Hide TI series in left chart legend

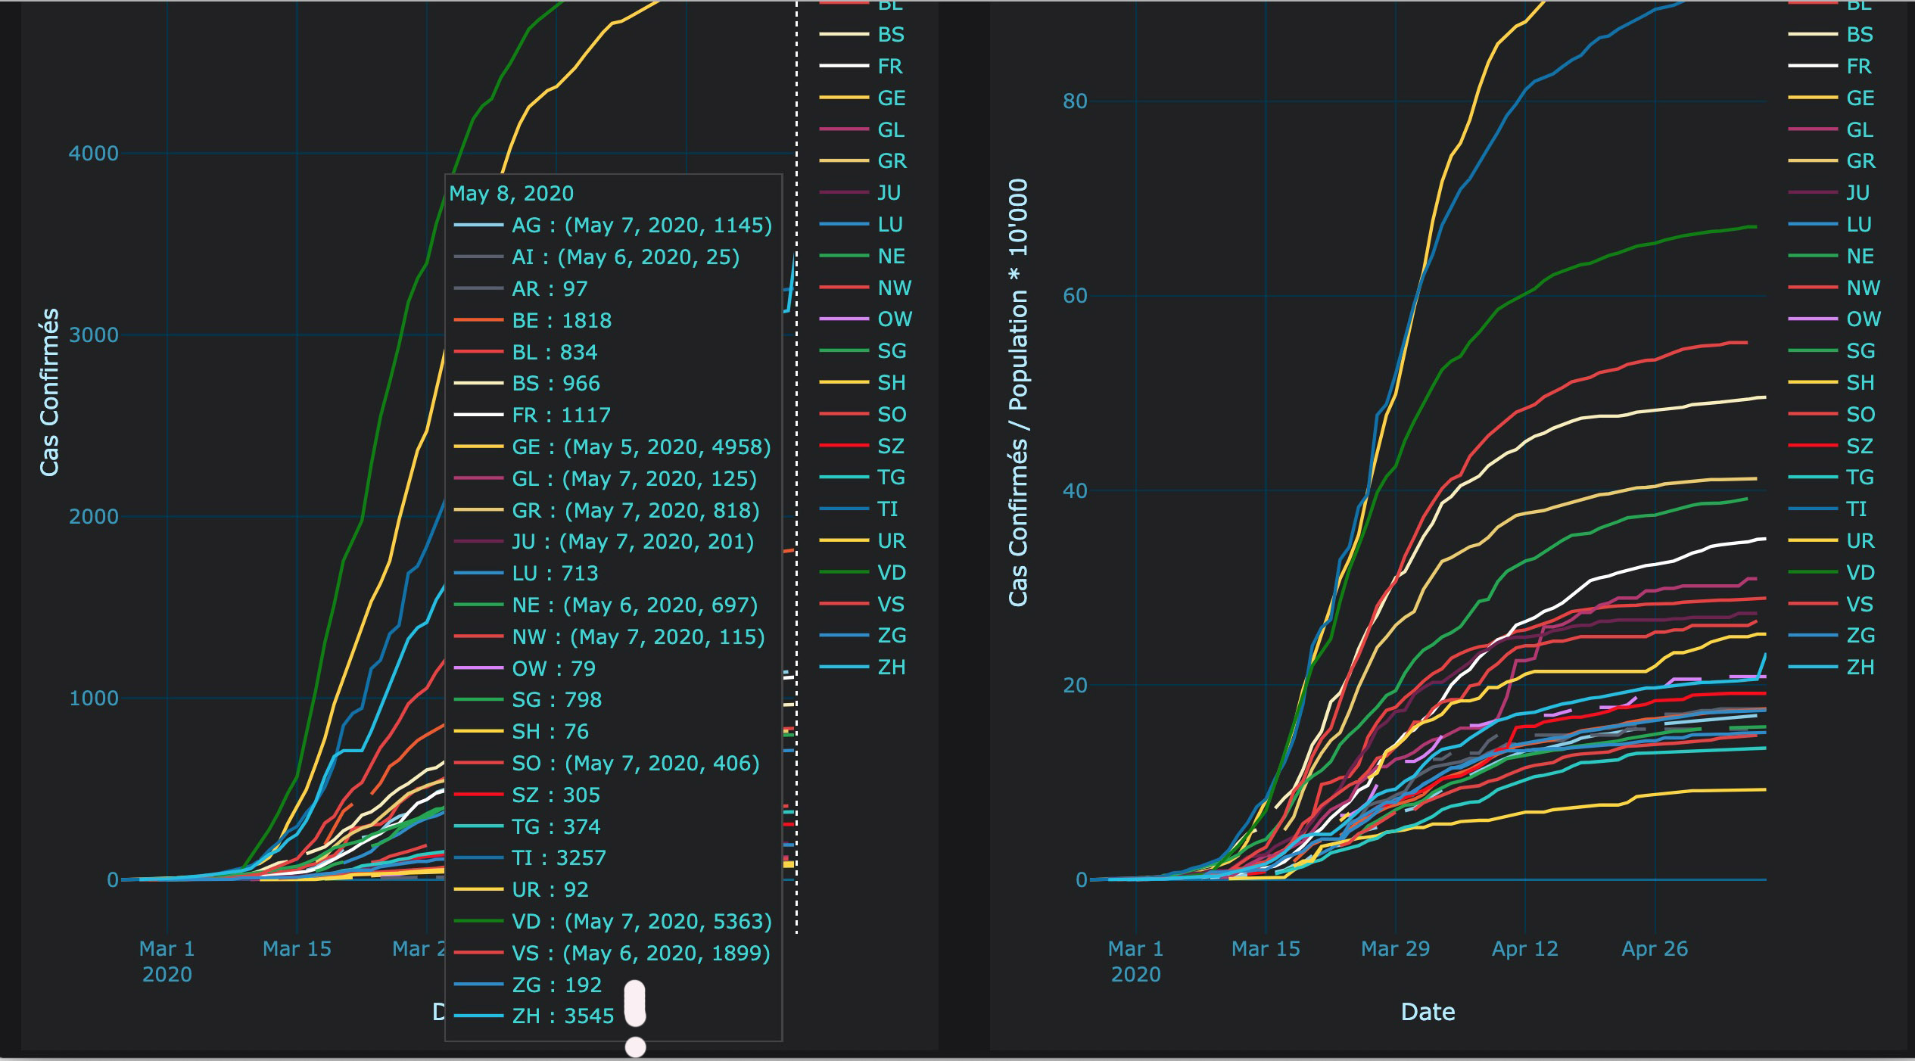pyautogui.click(x=887, y=509)
